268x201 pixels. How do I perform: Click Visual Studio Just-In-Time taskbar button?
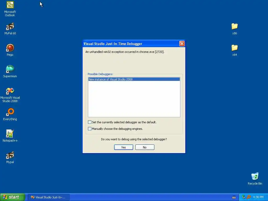48,197
